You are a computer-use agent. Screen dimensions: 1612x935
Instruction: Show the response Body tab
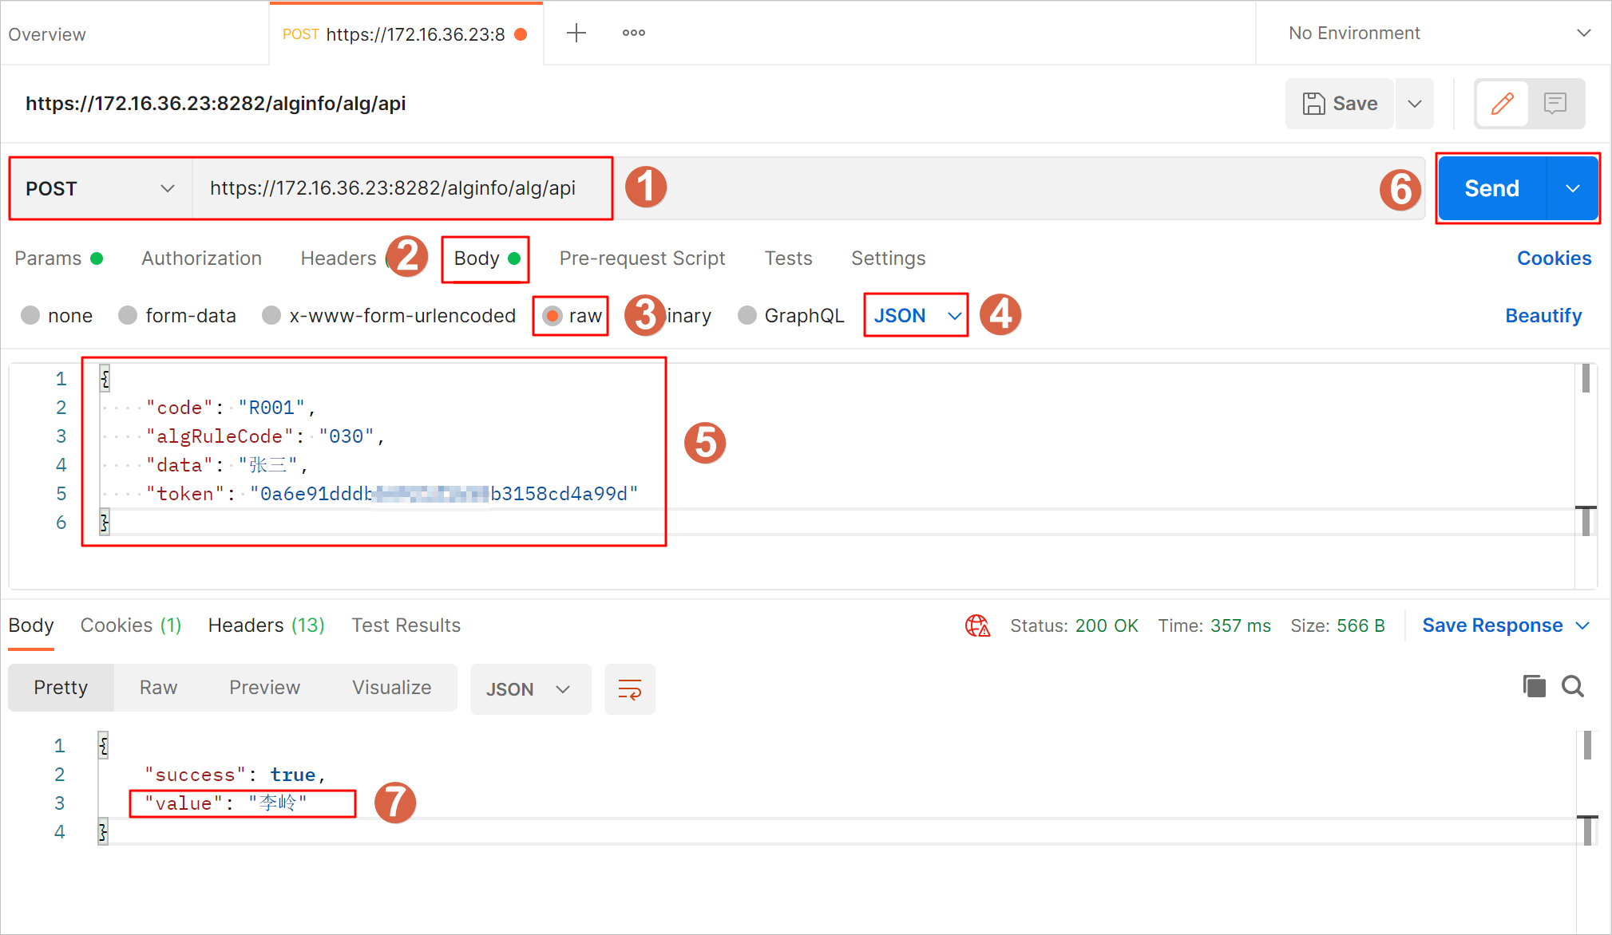pyautogui.click(x=31, y=625)
